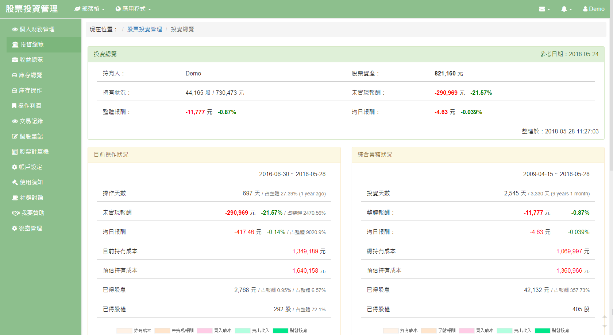
Task: Click the notification bell in header
Action: 566,9
